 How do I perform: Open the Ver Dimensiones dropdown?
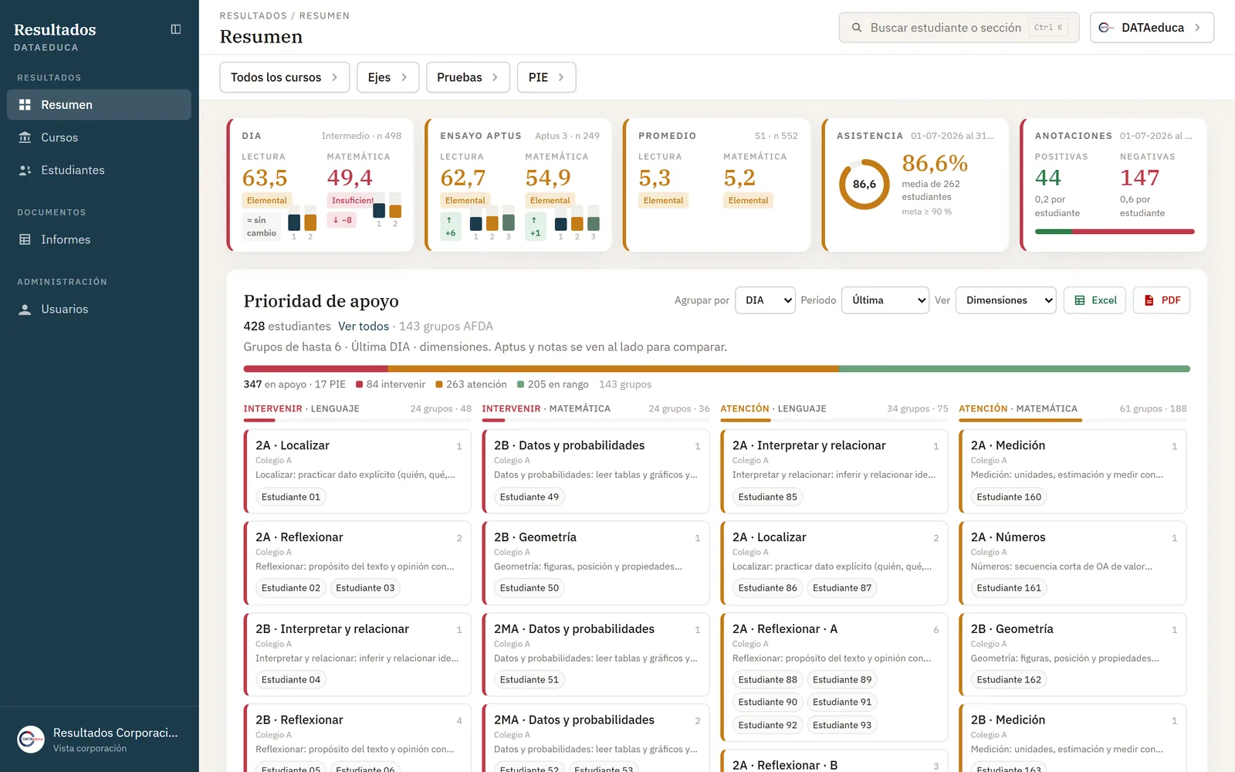tap(1007, 300)
